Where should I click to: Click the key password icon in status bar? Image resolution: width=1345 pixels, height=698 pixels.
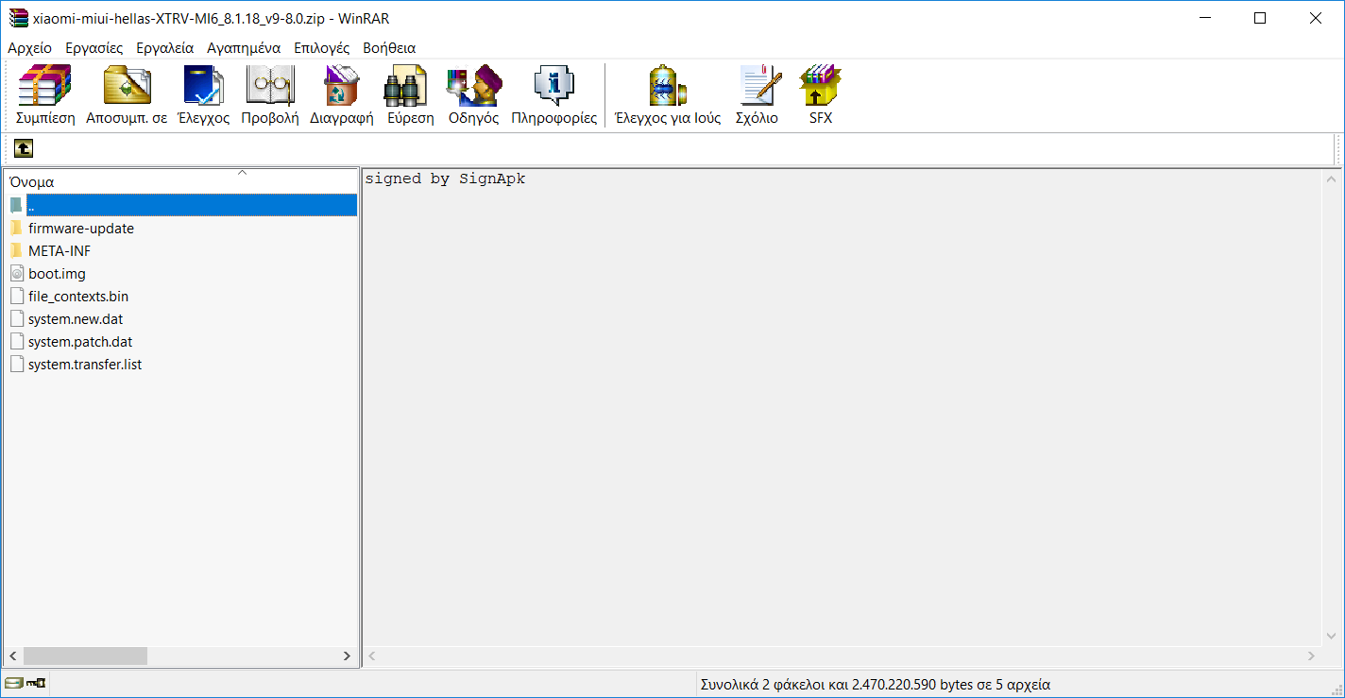[x=37, y=684]
